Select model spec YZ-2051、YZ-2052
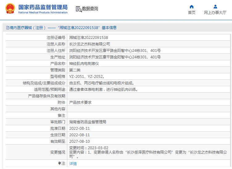Screen dimensions: 232x169 click(87, 77)
